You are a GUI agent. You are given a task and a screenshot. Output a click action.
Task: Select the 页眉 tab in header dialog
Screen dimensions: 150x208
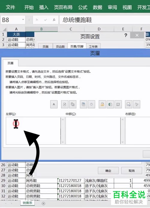click(x=10, y=63)
